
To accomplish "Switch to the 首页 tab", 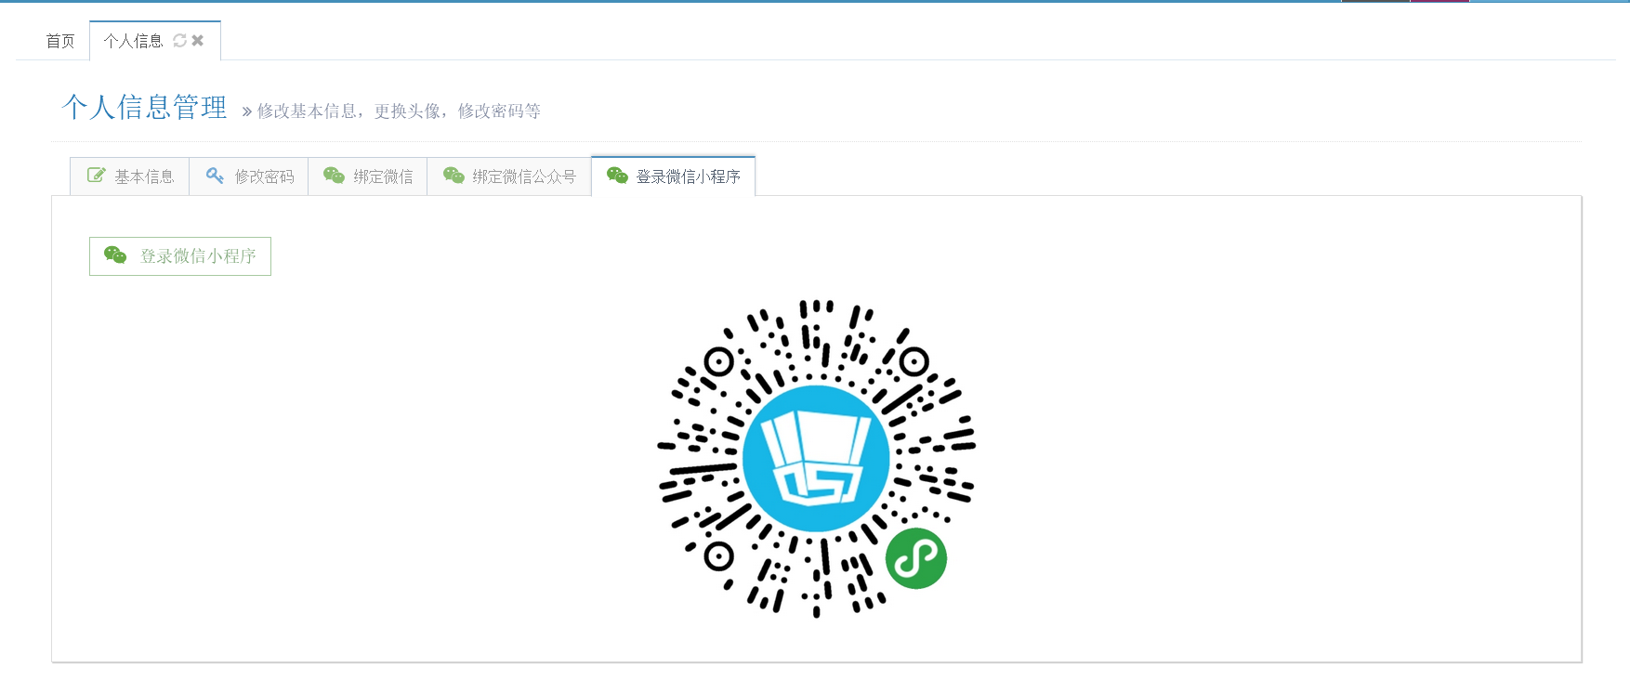I will click(60, 41).
